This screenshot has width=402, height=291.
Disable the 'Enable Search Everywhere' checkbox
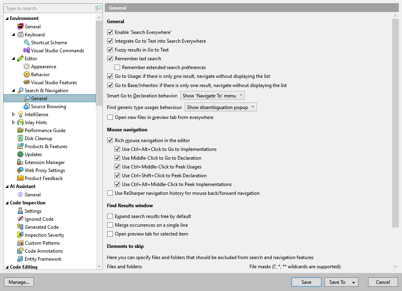(x=110, y=32)
